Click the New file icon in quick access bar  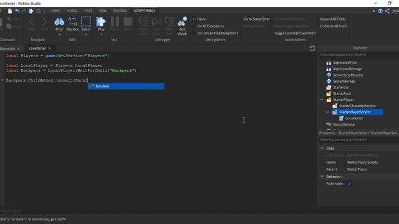click(x=10, y=11)
